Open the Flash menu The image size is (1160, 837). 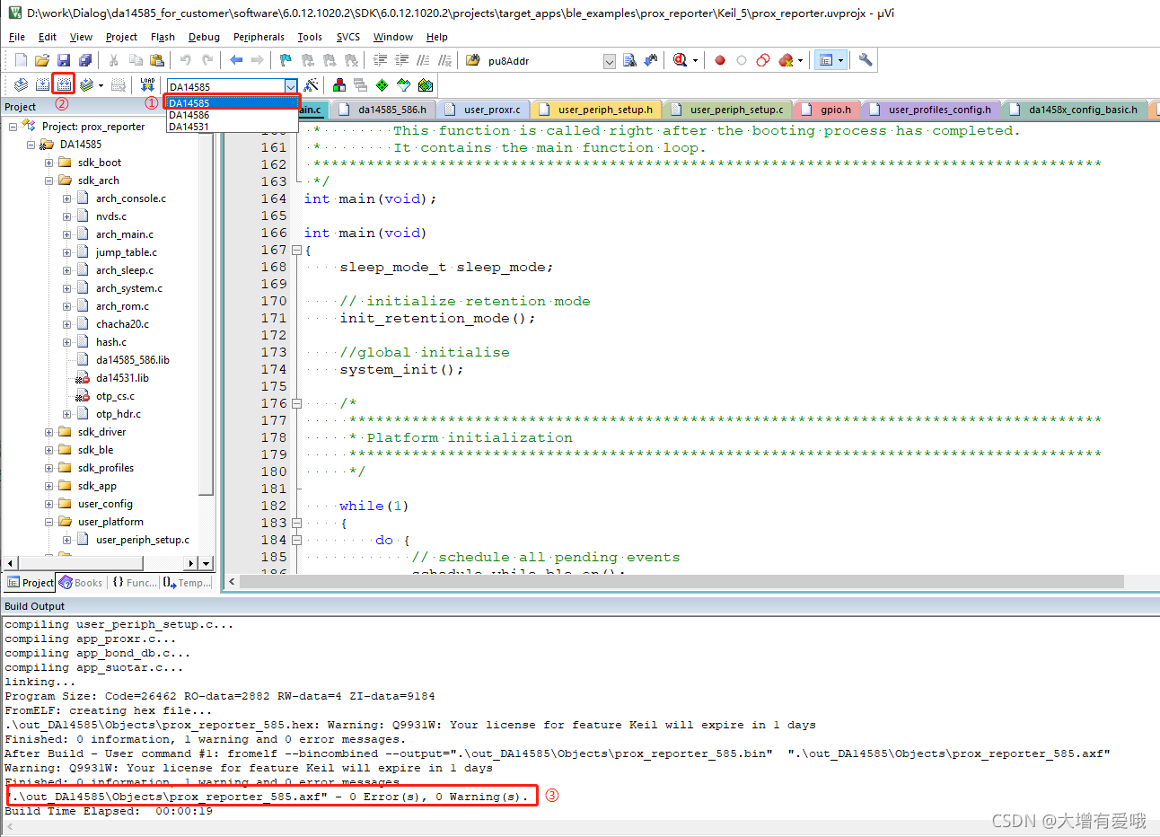pos(163,37)
